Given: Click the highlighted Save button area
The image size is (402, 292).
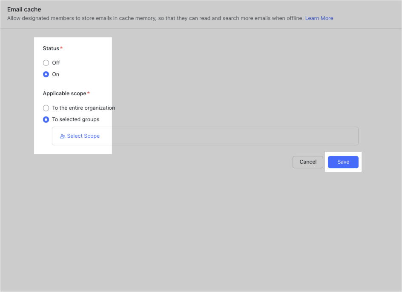Looking at the screenshot, I should (343, 162).
